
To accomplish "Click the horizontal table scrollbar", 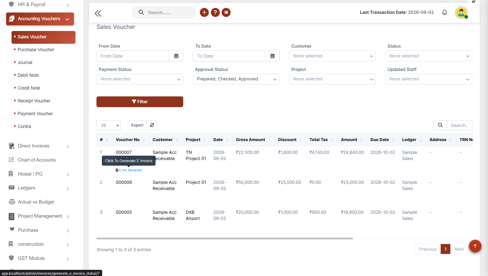I will 225,238.
